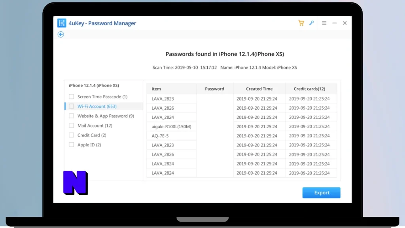Click the Created Time column header
This screenshot has height=228, width=405.
click(259, 89)
